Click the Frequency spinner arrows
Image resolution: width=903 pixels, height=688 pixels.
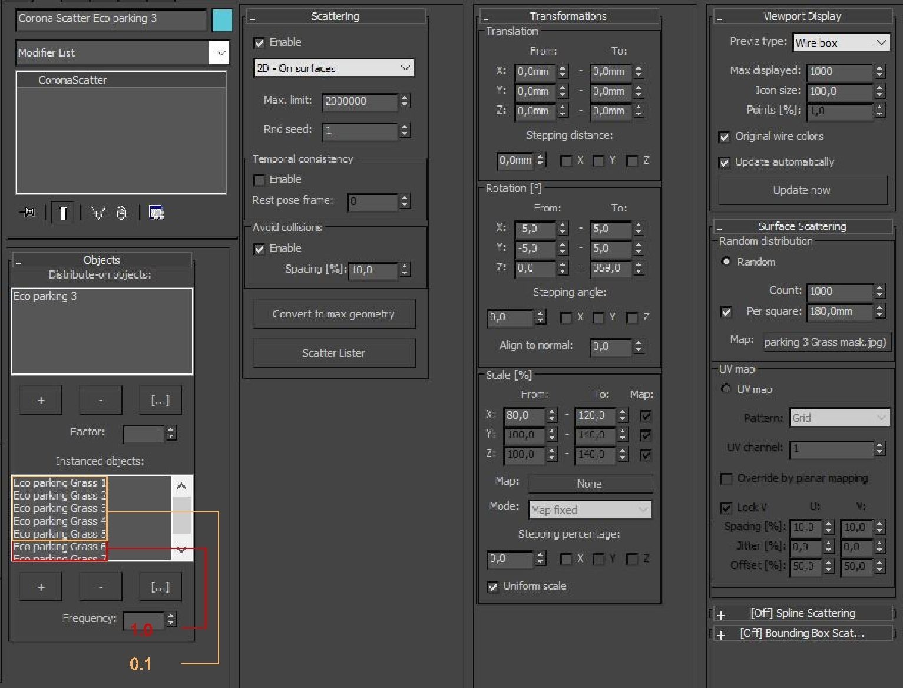click(x=171, y=620)
